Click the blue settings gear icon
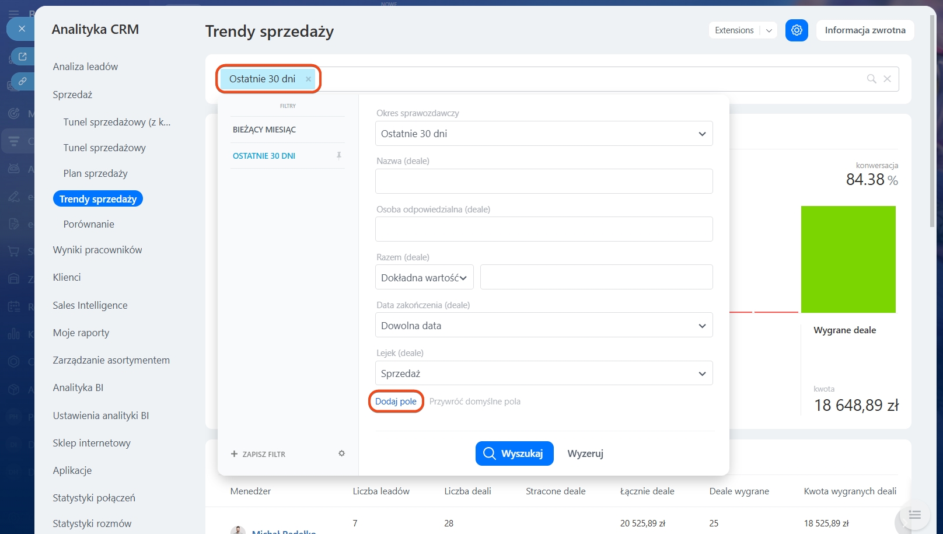 797,30
